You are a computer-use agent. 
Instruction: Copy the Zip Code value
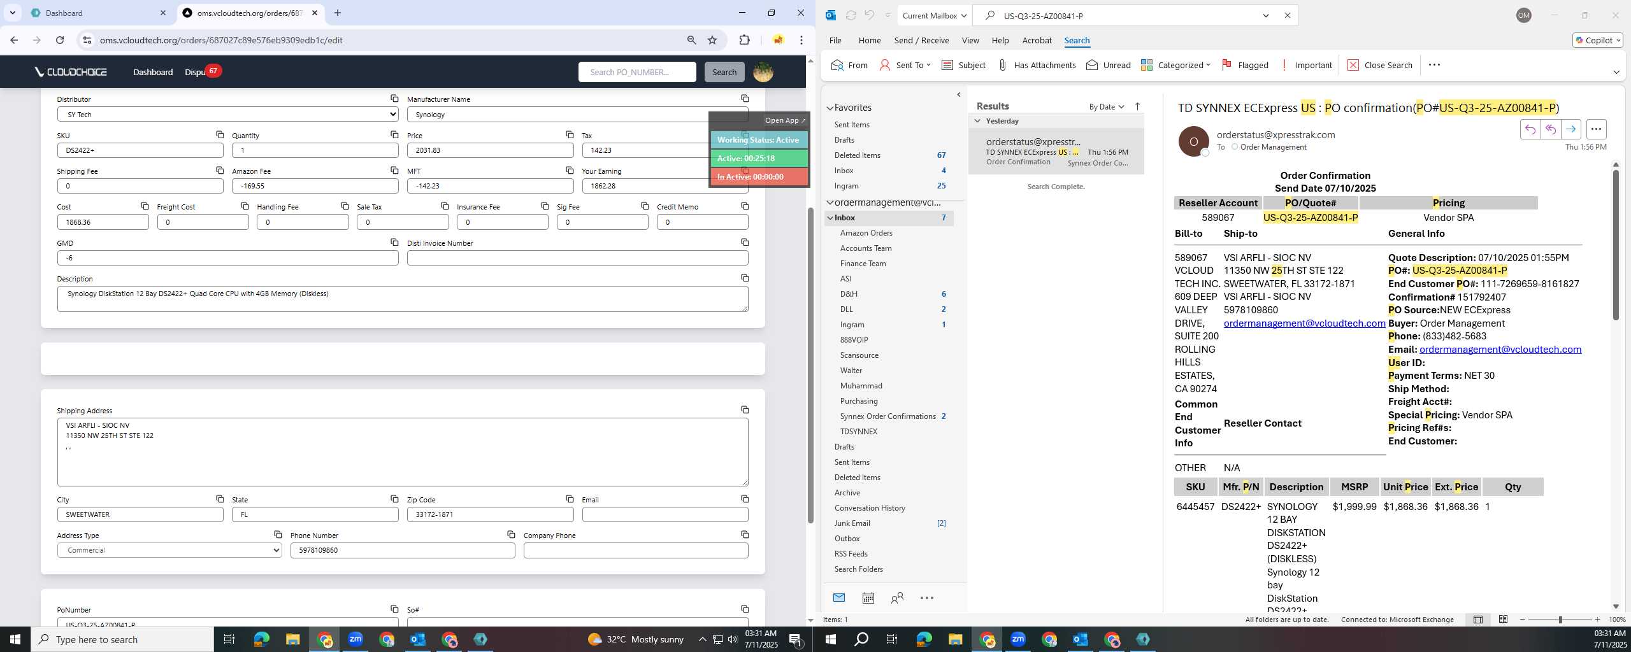pos(570,499)
